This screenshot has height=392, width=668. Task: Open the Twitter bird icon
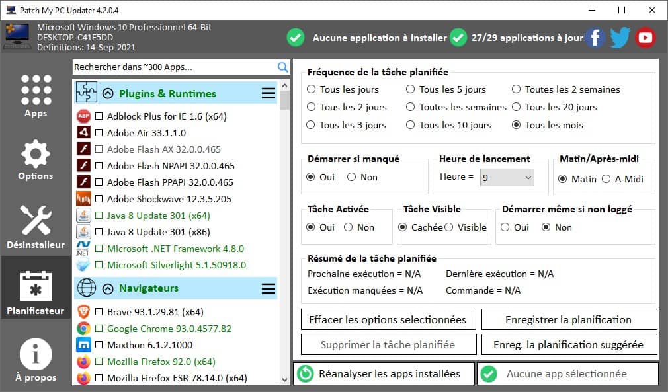tap(620, 38)
